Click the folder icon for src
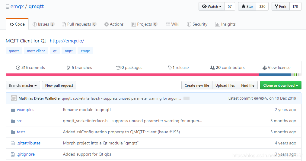The height and width of the screenshot is (161, 306). point(13,121)
